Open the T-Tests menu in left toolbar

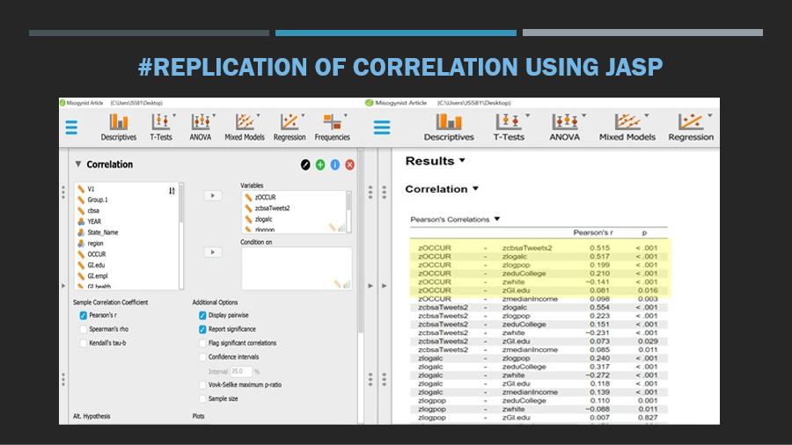(161, 128)
